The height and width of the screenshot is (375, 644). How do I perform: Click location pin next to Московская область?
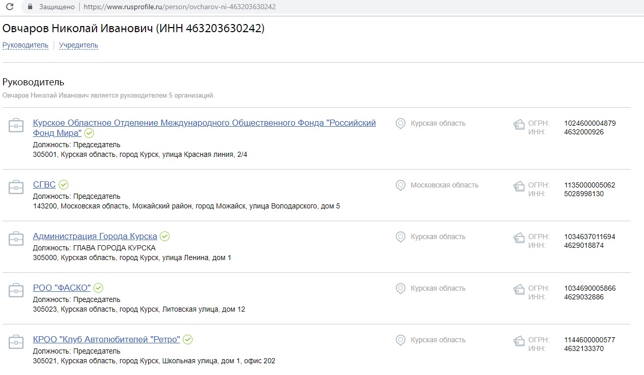pyautogui.click(x=401, y=185)
